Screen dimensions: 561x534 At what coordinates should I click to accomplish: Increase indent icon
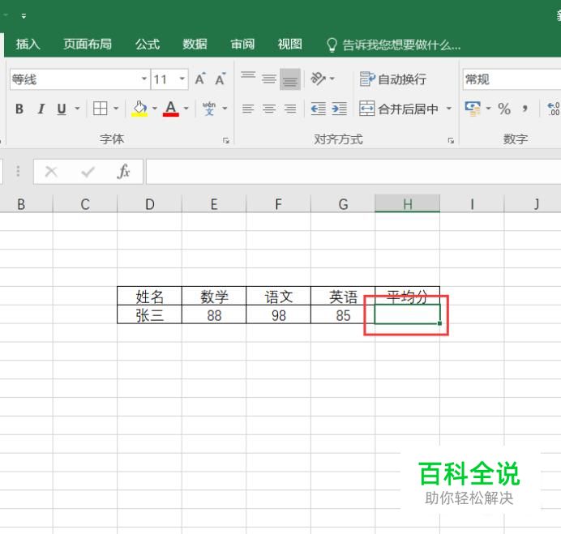[339, 109]
